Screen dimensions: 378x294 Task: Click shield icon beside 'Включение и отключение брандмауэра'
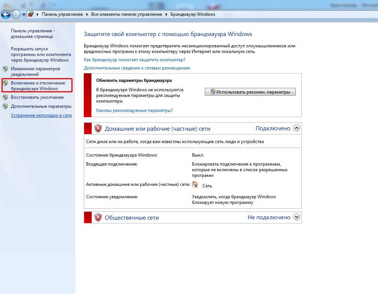coord(5,83)
